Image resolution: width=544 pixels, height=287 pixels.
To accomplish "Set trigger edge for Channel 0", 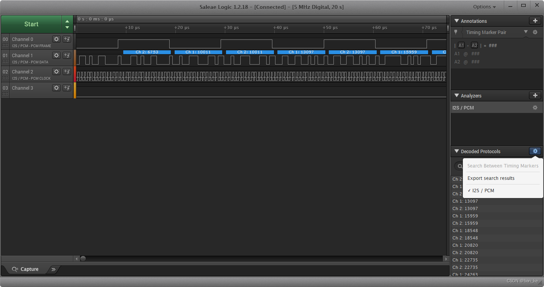I will [x=67, y=39].
